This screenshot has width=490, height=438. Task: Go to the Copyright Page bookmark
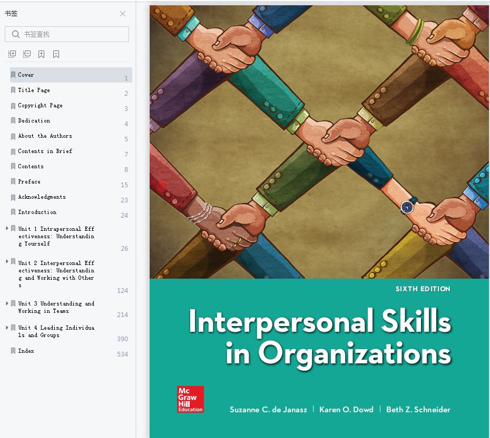[x=40, y=106]
